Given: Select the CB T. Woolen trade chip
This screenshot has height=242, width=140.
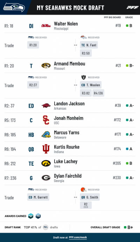Looking at the screenshot, I should tap(91, 85).
